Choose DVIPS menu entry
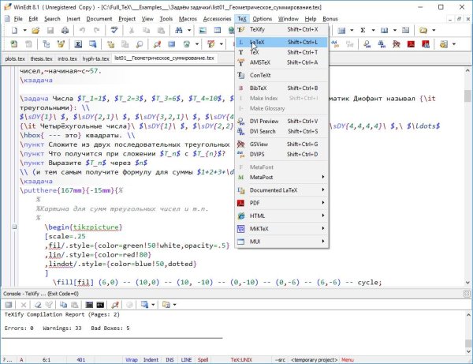 [x=281, y=154]
